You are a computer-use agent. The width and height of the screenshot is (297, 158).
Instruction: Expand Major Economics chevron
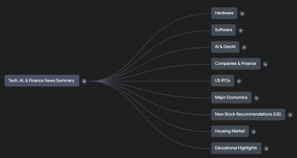pos(256,98)
